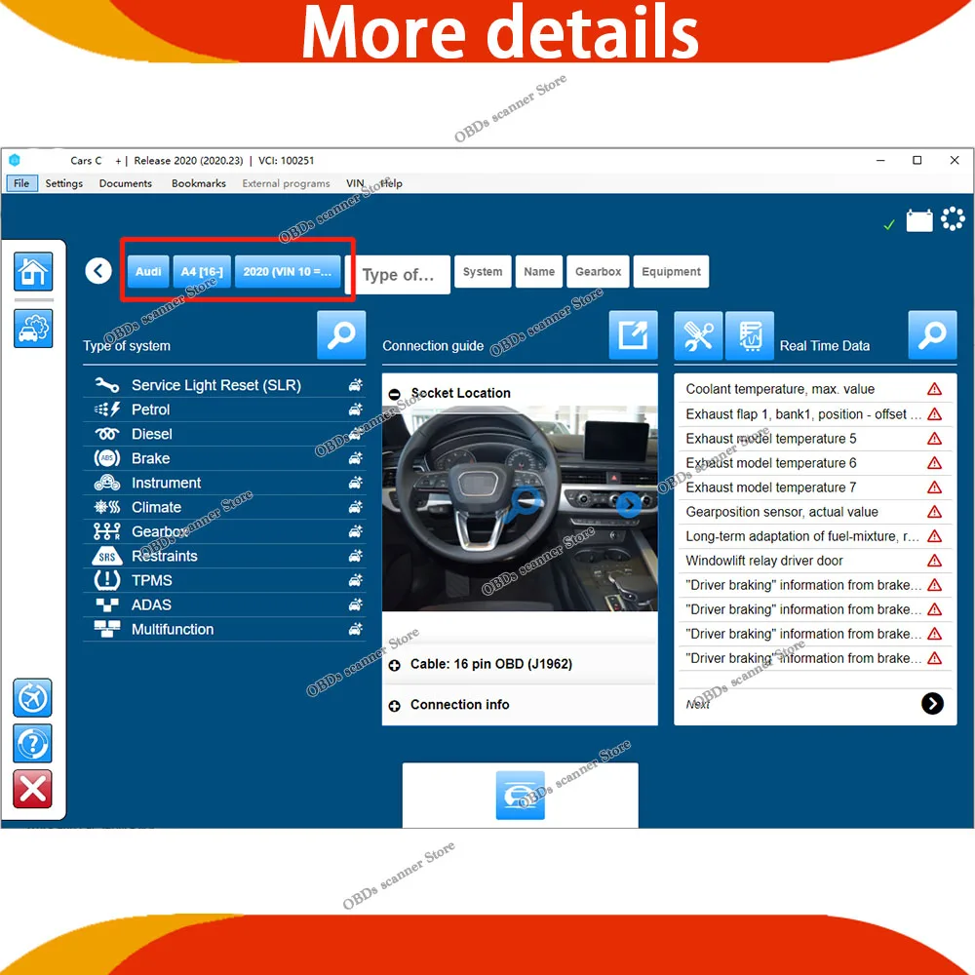Expand Cable: 16 pin OBD (J1962)
The height and width of the screenshot is (975, 975).
pos(394,665)
